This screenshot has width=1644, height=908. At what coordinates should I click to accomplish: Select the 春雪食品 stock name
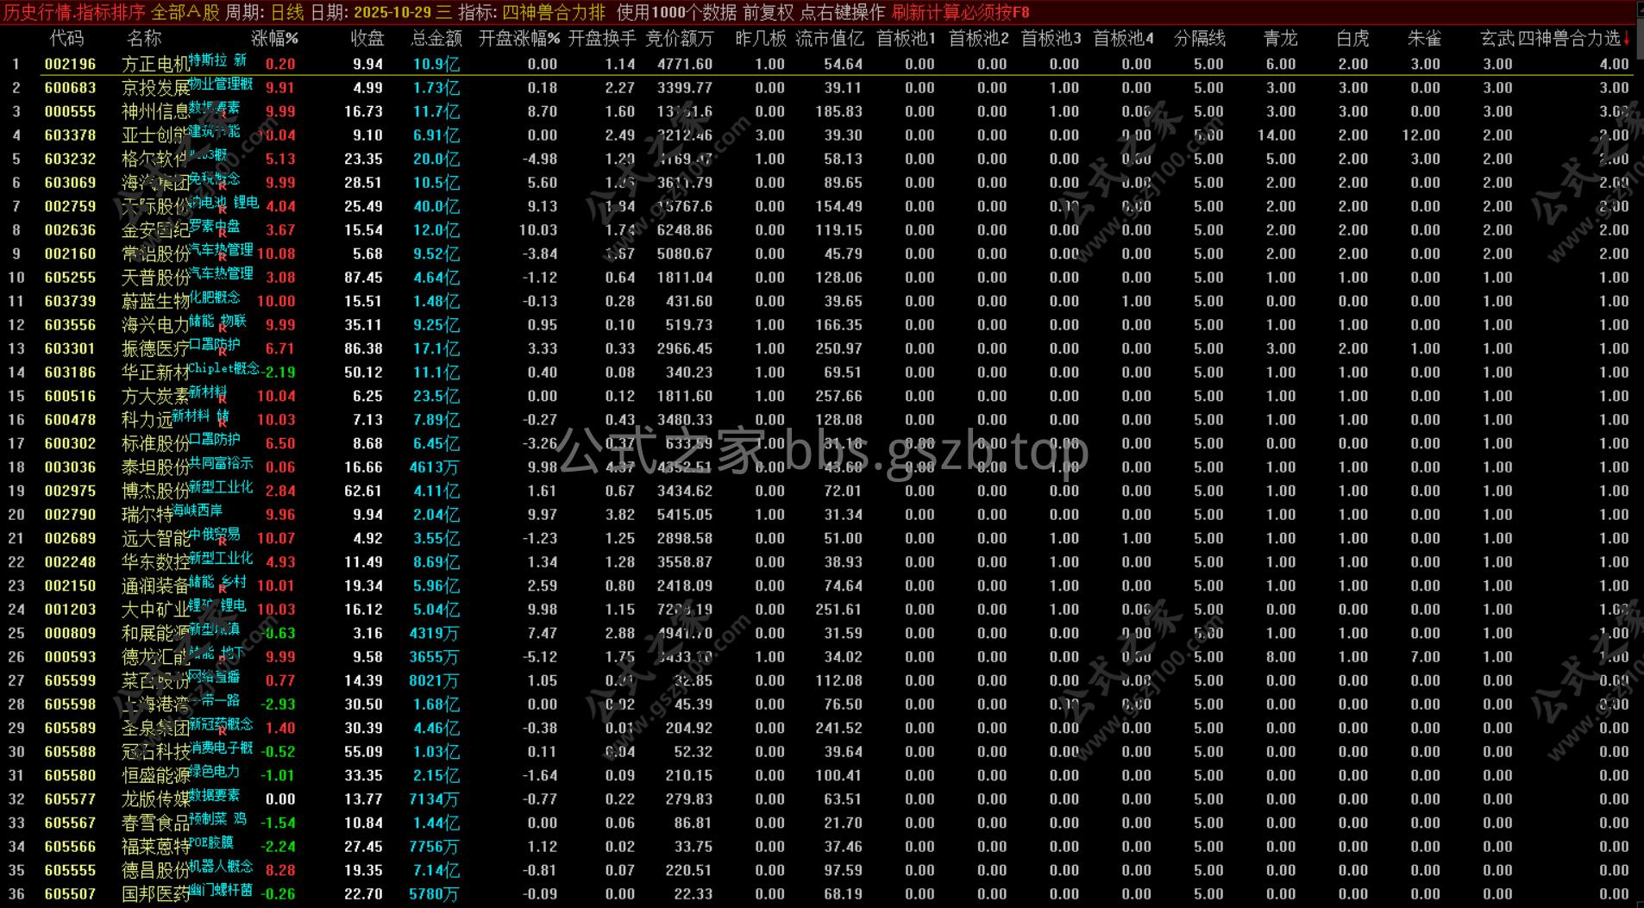[x=156, y=823]
